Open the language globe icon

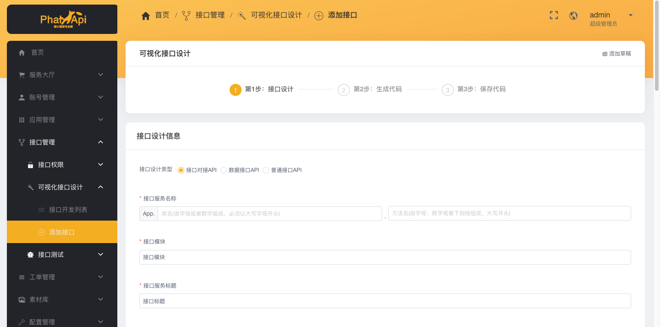coord(573,16)
